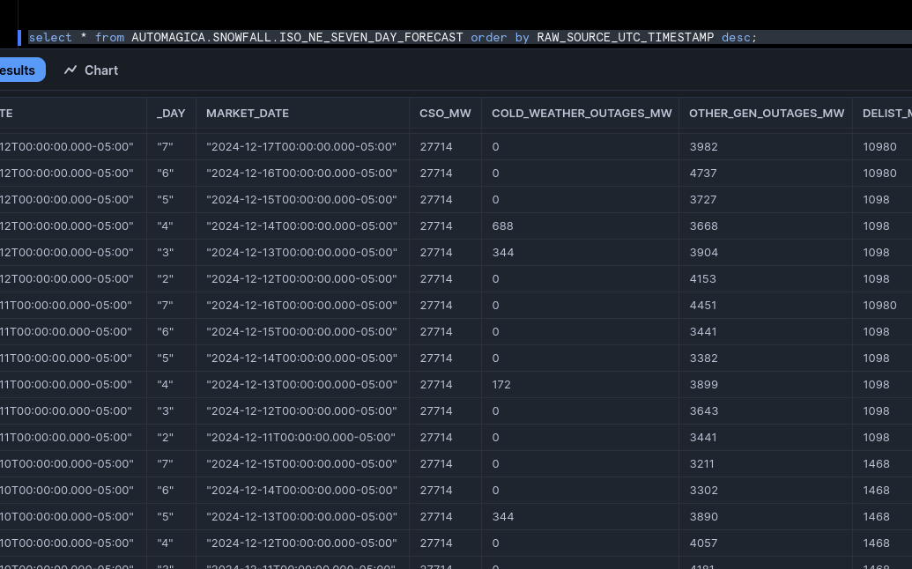Image resolution: width=912 pixels, height=569 pixels.
Task: Switch to the Results tab
Action: coord(18,70)
